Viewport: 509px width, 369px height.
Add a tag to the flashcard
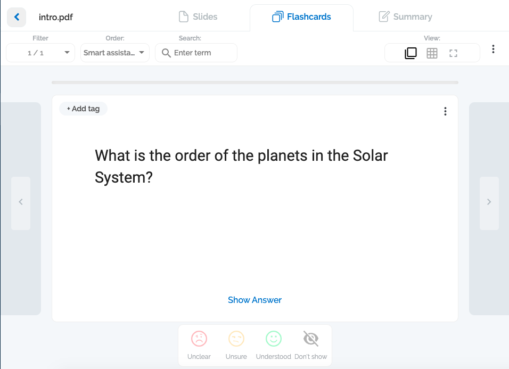[x=83, y=109]
